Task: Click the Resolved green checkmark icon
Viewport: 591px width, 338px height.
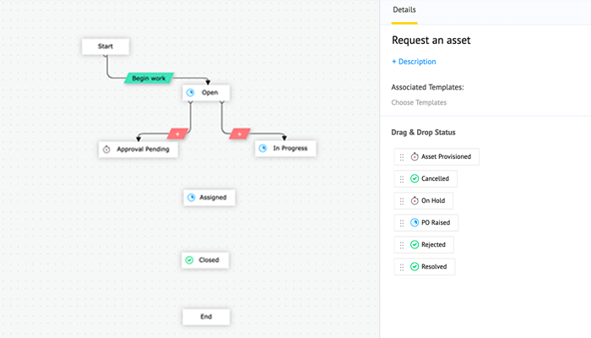Action: pyautogui.click(x=415, y=267)
